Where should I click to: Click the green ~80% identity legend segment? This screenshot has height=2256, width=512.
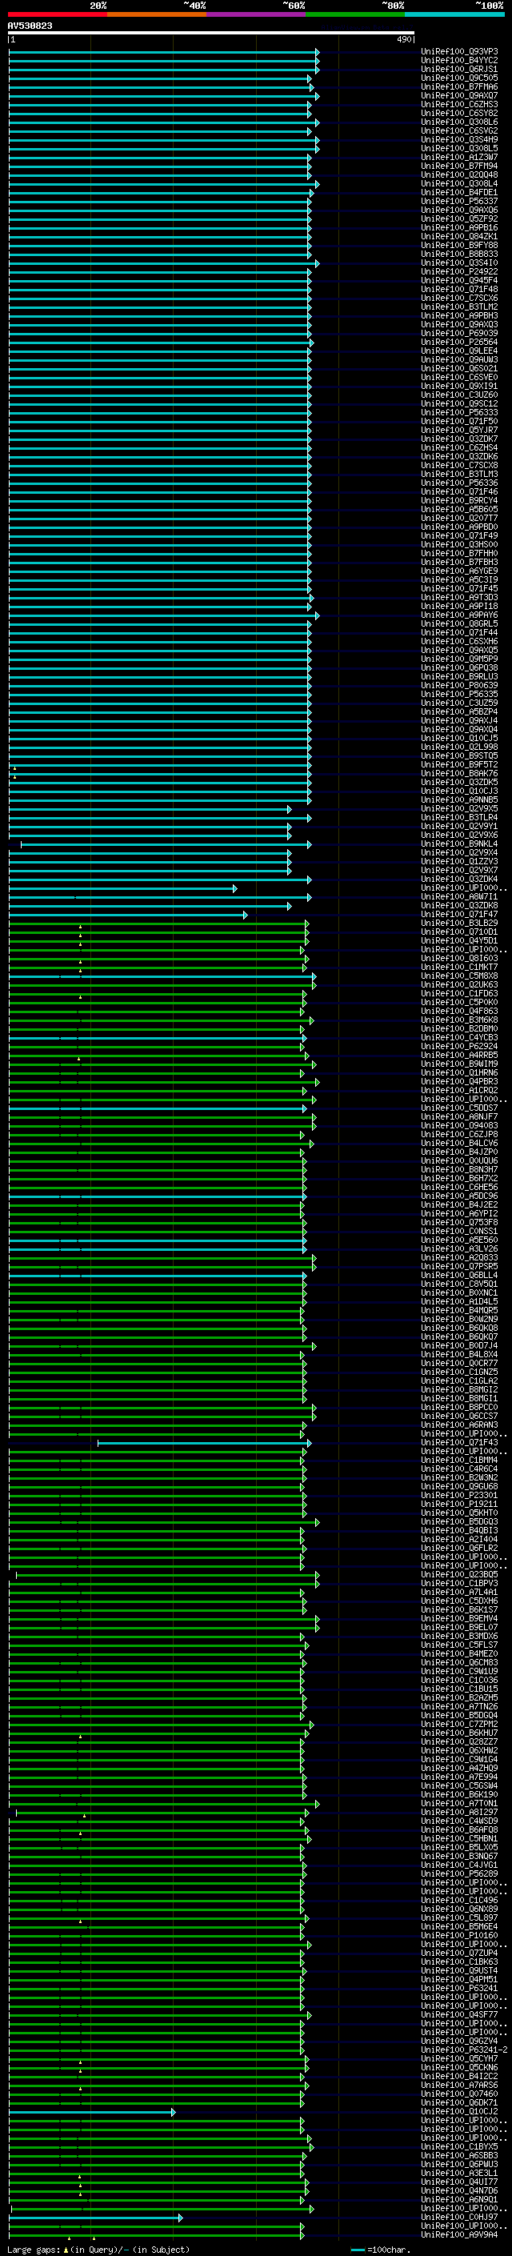pos(355,14)
